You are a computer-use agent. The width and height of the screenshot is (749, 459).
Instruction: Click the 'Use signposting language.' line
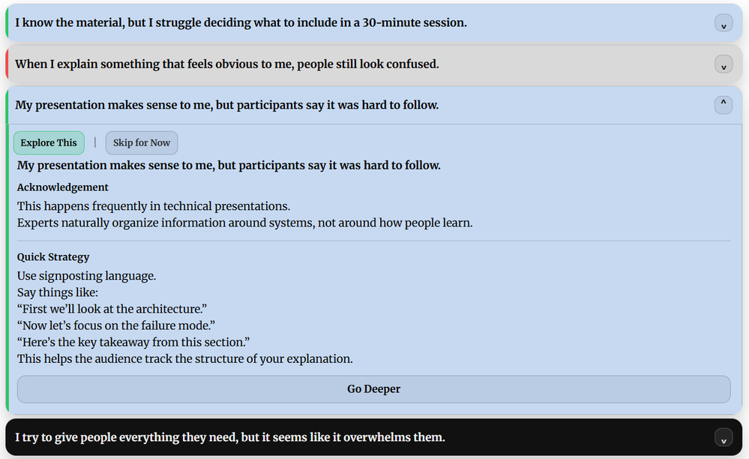click(86, 276)
